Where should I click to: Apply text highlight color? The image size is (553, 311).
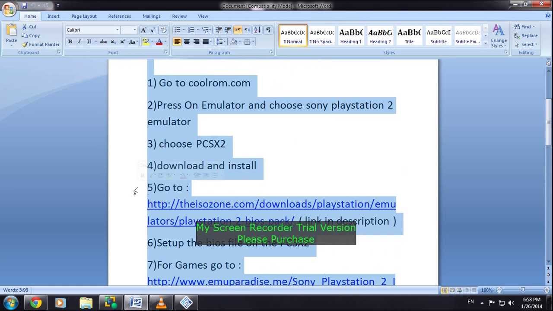(146, 41)
